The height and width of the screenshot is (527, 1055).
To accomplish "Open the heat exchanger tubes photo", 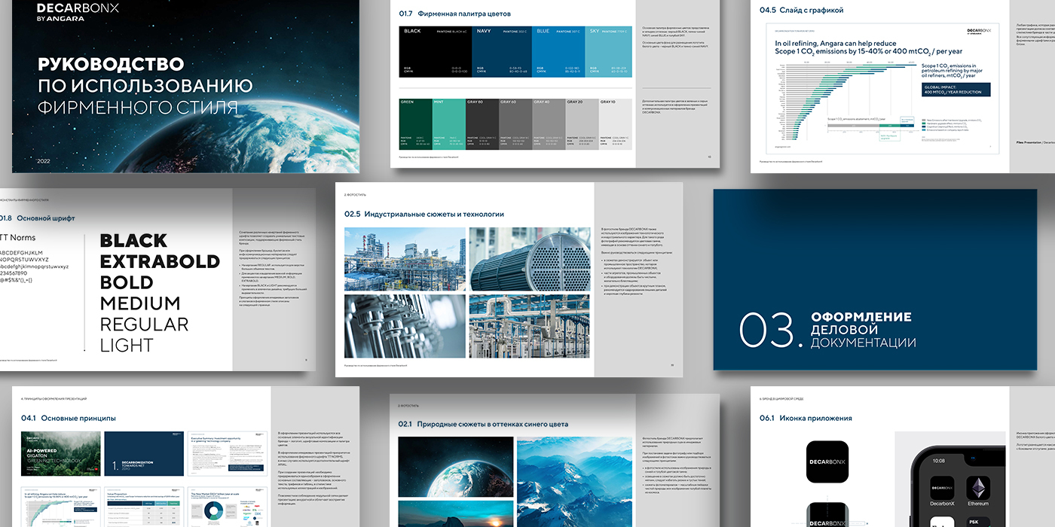I will pyautogui.click(x=531, y=260).
